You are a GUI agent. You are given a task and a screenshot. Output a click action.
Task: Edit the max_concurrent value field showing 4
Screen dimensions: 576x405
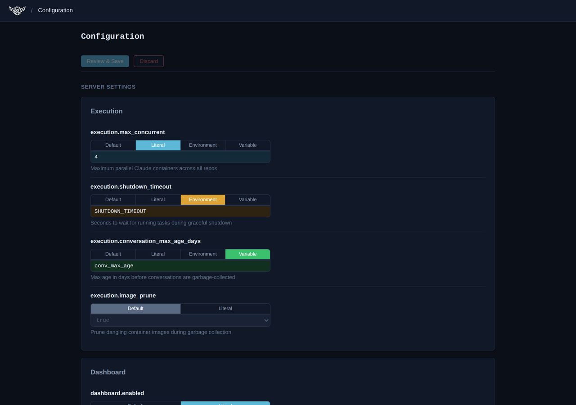[x=180, y=157]
